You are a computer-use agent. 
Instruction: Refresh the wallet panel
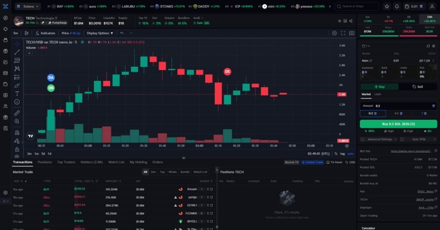coord(428,46)
